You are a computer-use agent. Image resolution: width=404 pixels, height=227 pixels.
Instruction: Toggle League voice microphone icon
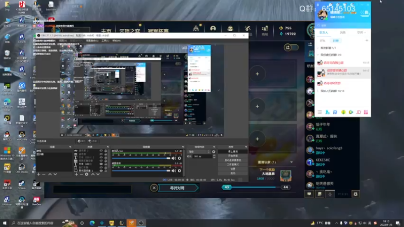click(x=330, y=194)
